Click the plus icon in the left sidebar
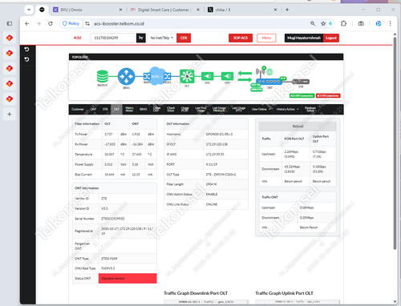Screen dimensions: 401x306 pos(10,115)
